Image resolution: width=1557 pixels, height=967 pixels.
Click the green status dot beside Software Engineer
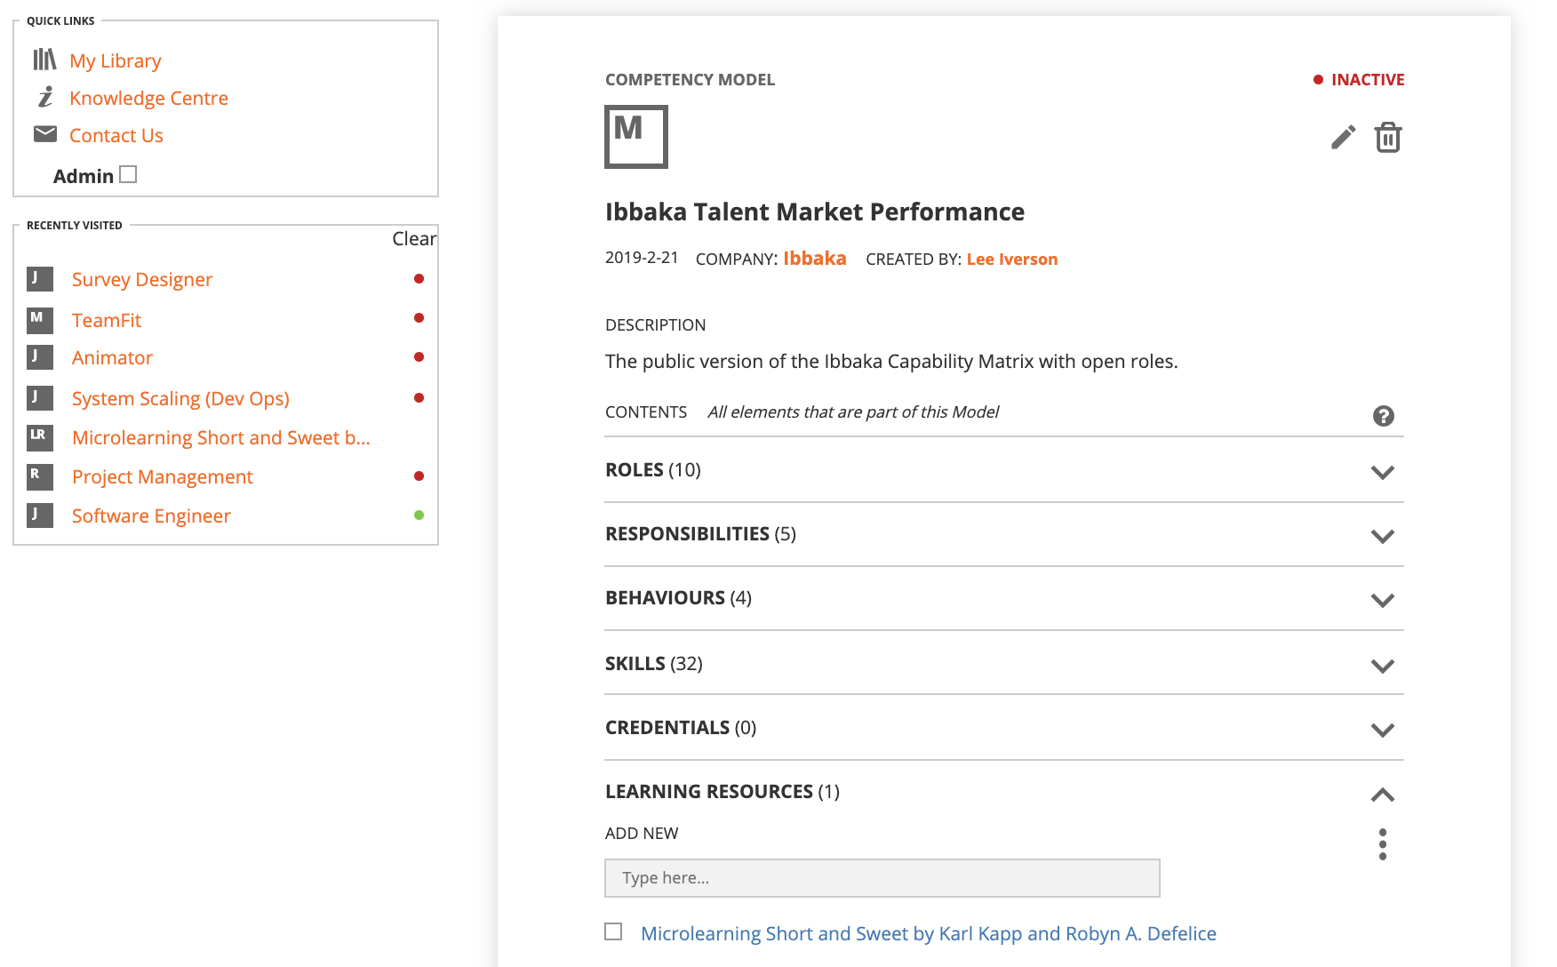pyautogui.click(x=419, y=514)
